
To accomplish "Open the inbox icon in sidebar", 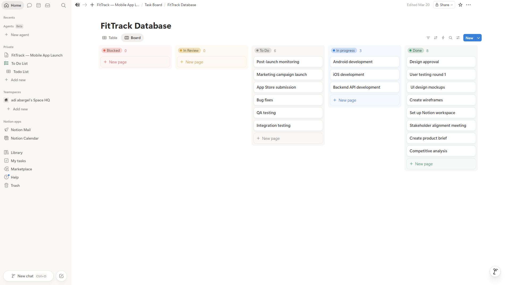I will pos(48,5).
